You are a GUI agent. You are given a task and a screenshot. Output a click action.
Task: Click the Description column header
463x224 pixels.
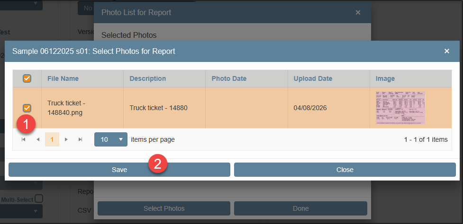(x=148, y=78)
